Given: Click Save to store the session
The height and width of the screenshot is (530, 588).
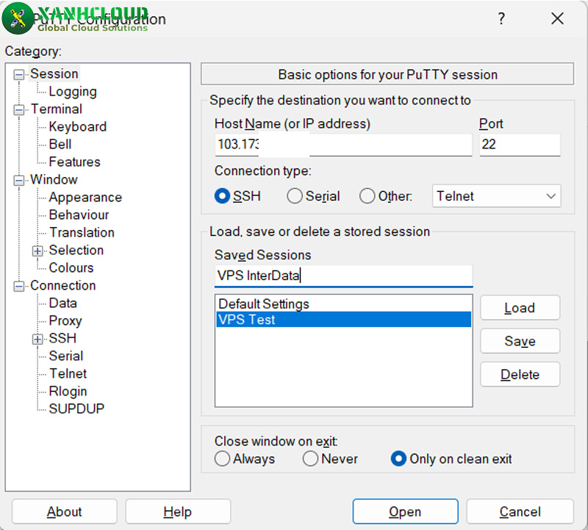Looking at the screenshot, I should [520, 341].
